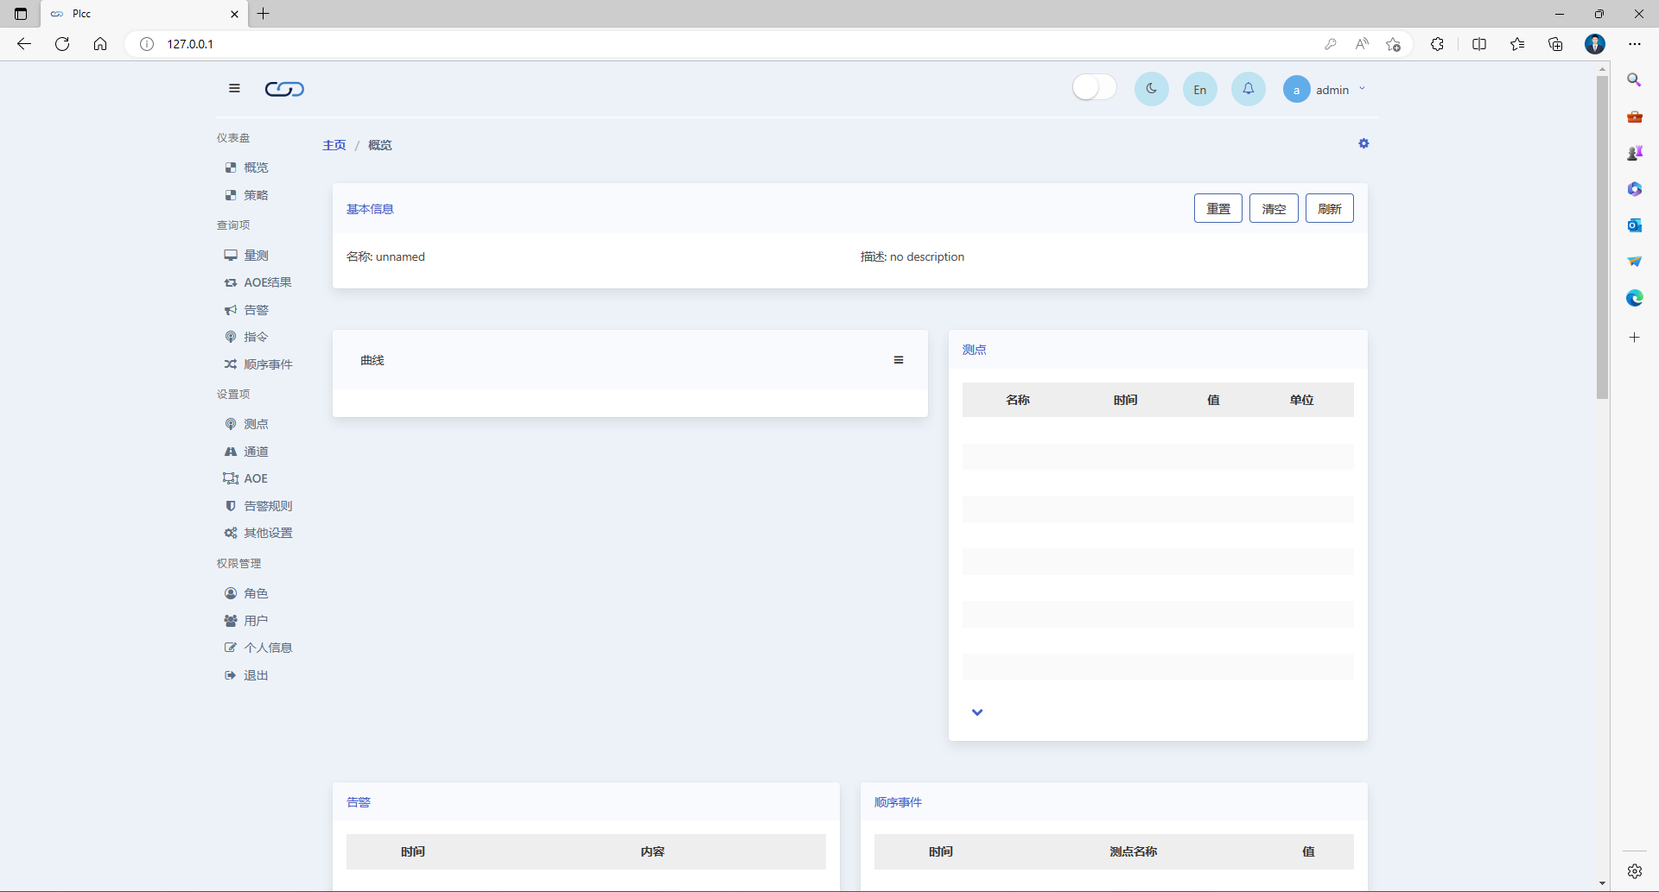
Task: Click the 名称 column header in the 测点 table
Action: (1018, 400)
